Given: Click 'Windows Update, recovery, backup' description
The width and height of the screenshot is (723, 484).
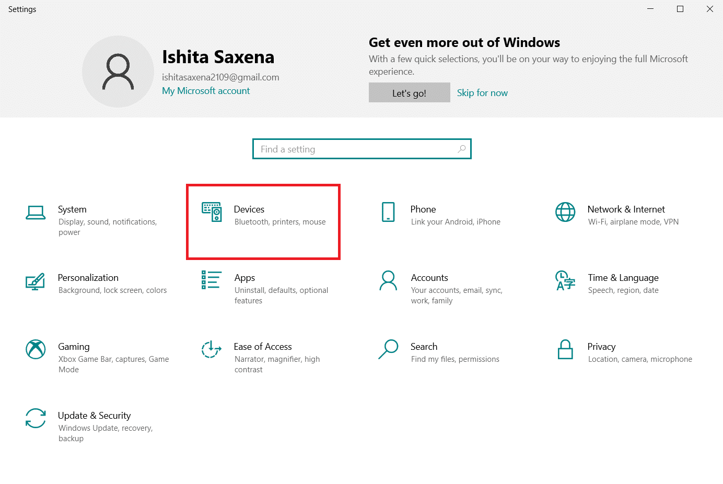Looking at the screenshot, I should 106,433.
